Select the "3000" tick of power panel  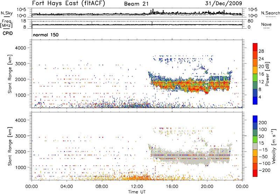tap(20, 64)
